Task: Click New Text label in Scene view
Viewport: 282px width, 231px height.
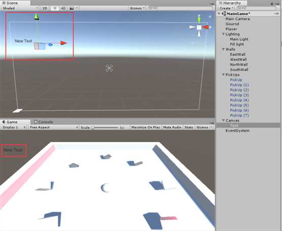Action: coord(23,41)
